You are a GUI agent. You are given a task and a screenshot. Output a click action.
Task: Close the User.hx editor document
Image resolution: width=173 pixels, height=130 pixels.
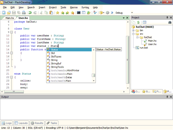coord(127,18)
